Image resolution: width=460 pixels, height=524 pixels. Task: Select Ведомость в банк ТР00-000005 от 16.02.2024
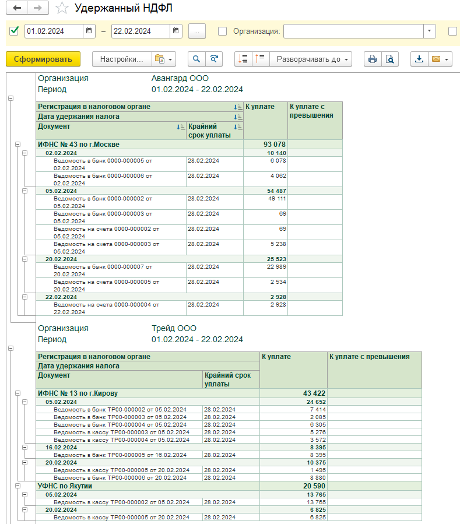click(x=120, y=455)
